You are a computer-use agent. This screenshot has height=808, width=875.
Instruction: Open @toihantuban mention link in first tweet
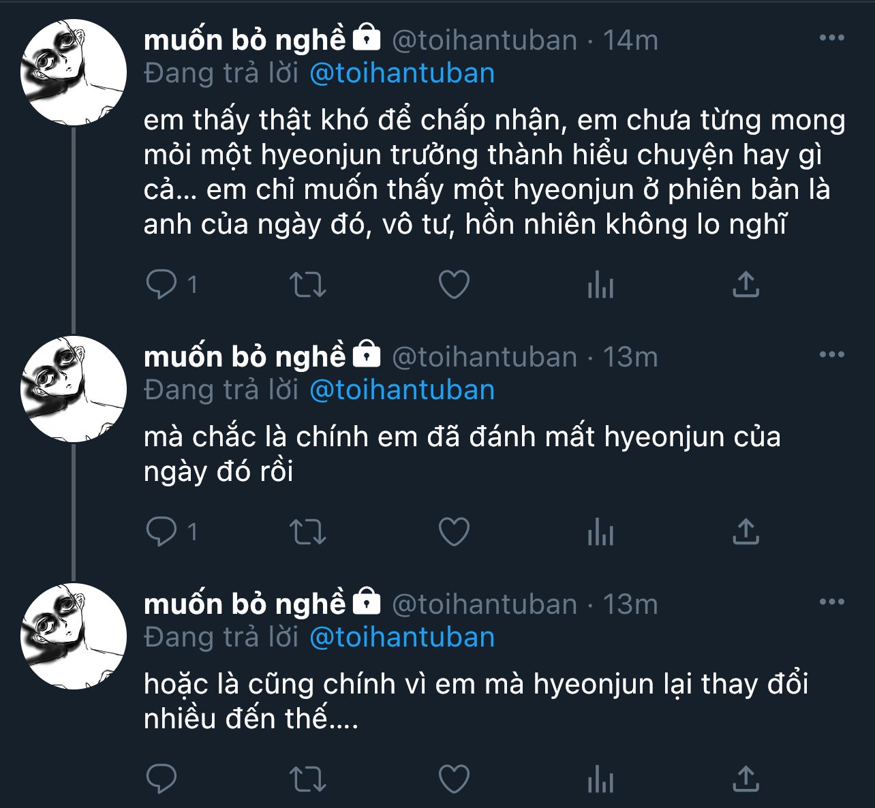tap(402, 74)
